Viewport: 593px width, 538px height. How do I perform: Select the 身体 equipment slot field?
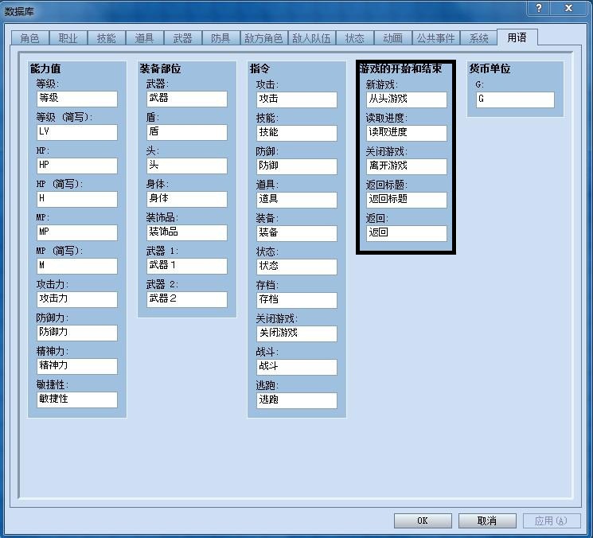point(187,199)
